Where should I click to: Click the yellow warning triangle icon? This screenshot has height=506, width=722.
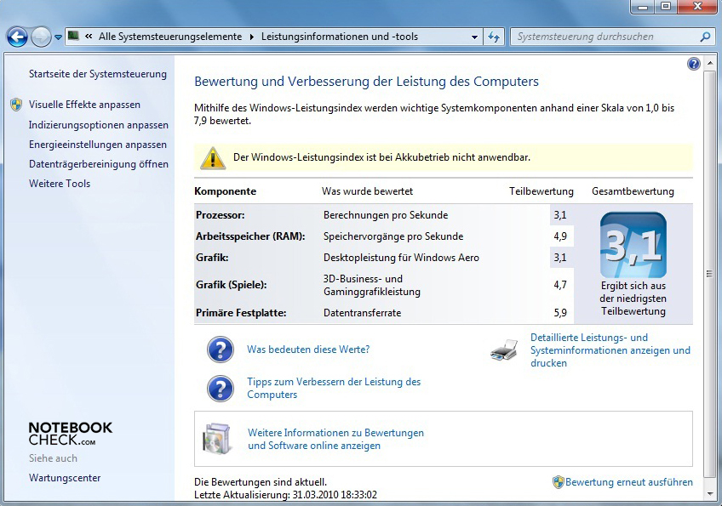[213, 158]
